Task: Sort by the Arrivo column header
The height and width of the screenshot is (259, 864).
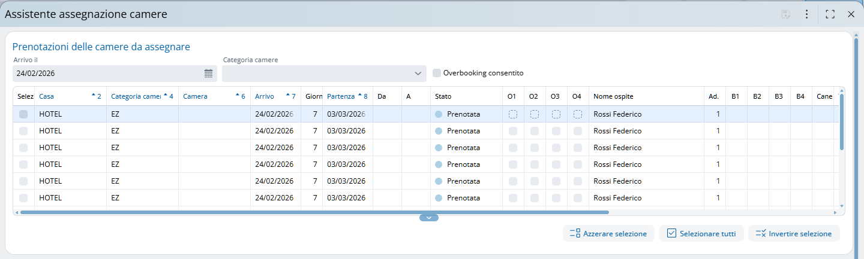Action: [x=265, y=96]
